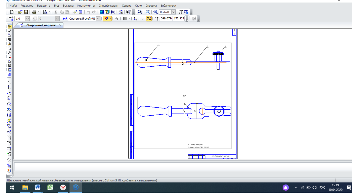
Task: Close the Сборочный чертеж tab
Action: coord(60,25)
